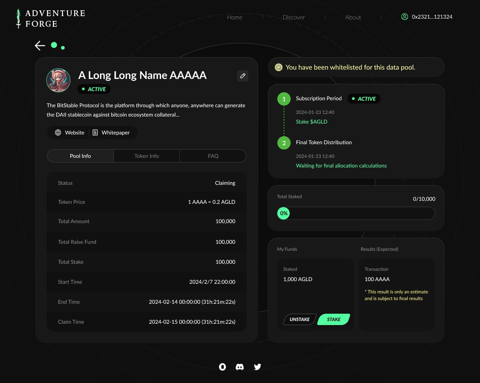Click the My Funds label

(287, 249)
